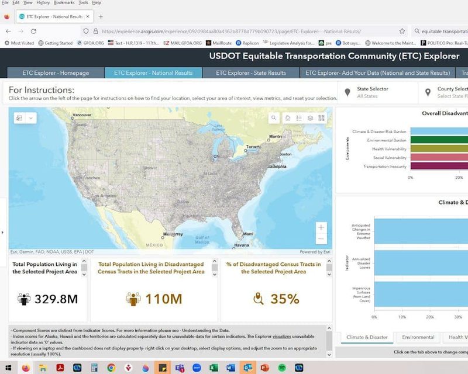Reset map to default home extent
Screen dimensions: 468x374
[288, 118]
